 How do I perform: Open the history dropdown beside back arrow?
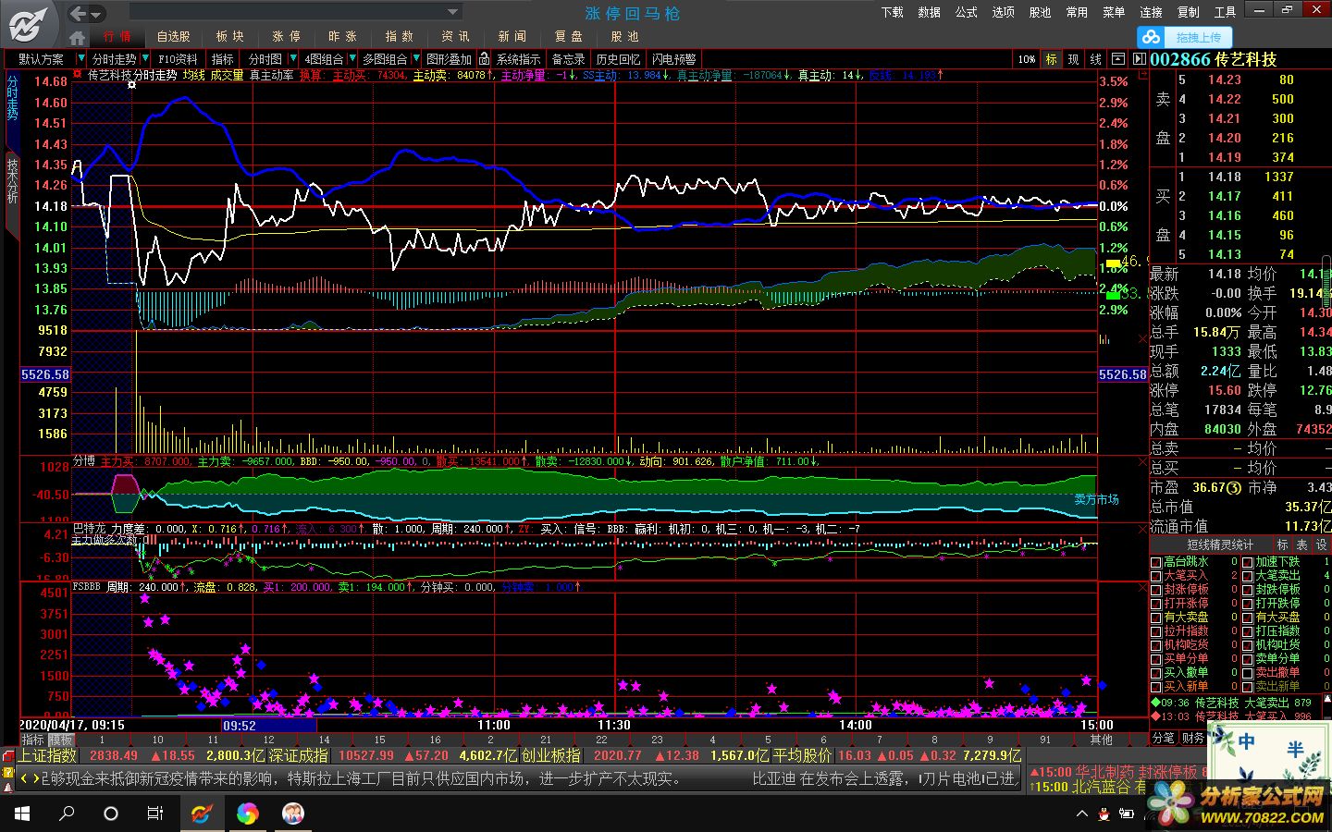click(x=96, y=14)
